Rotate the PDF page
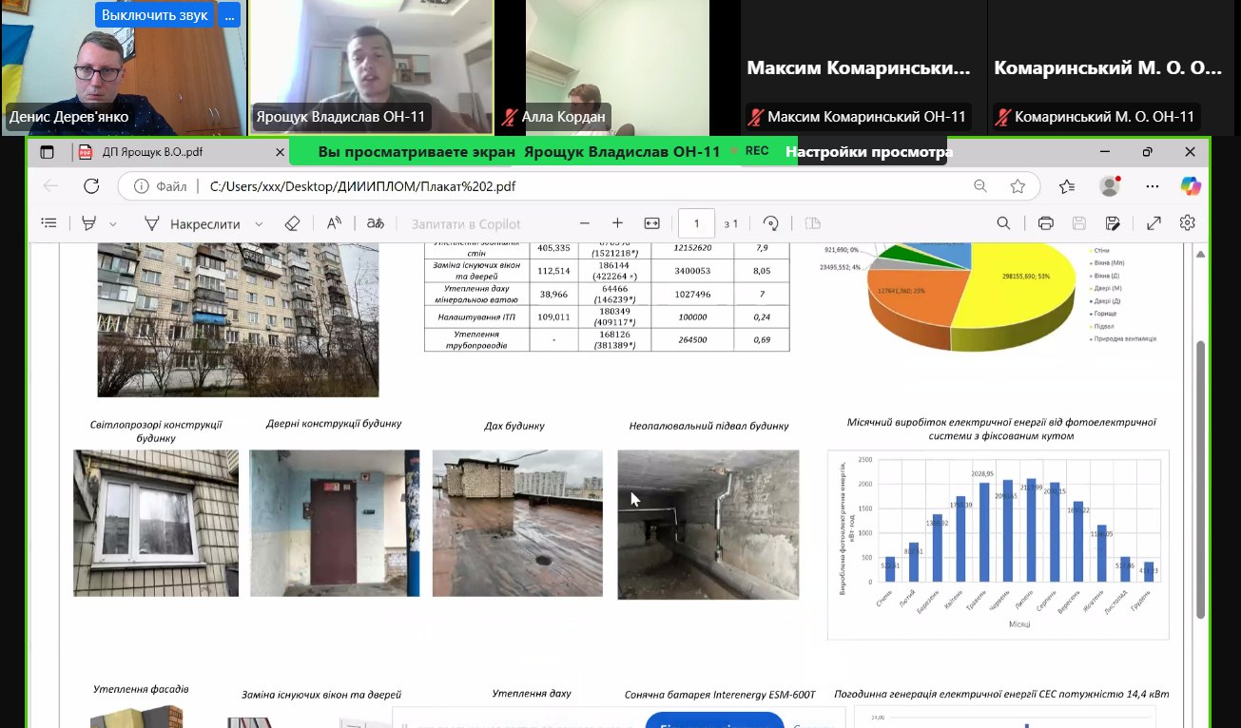Image resolution: width=1241 pixels, height=728 pixels. (x=771, y=223)
